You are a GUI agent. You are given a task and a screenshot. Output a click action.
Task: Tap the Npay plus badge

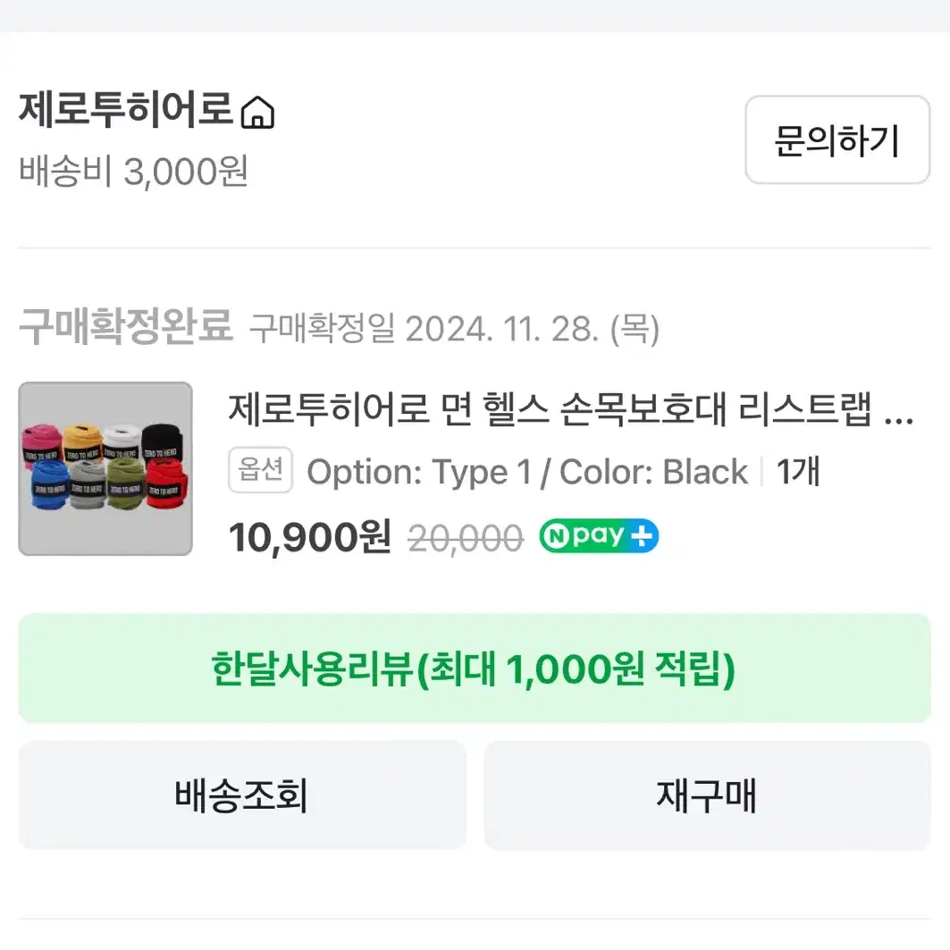coord(599,535)
